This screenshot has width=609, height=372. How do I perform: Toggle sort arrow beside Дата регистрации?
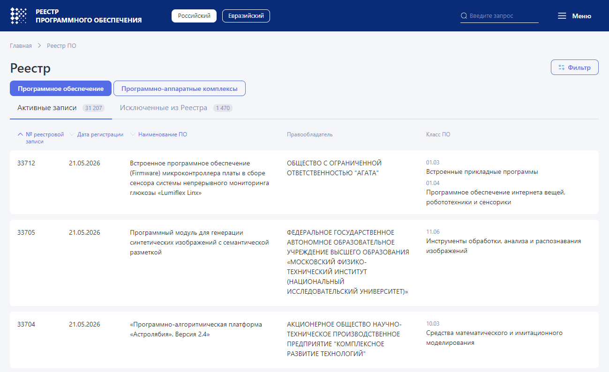[x=72, y=134]
